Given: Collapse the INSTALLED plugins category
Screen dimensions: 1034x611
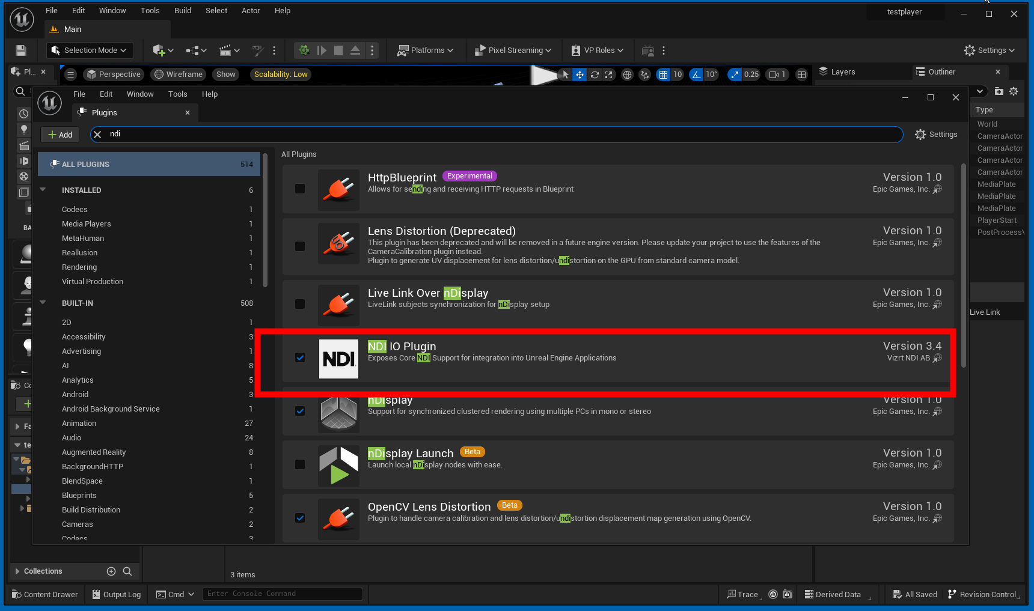Looking at the screenshot, I should tap(43, 190).
